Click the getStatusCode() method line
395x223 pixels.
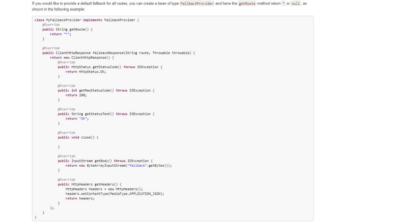coord(110,67)
